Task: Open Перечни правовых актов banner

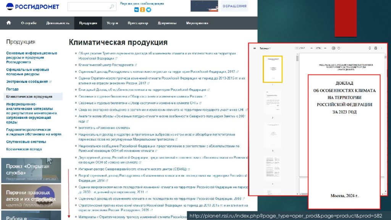Action: click(x=31, y=197)
